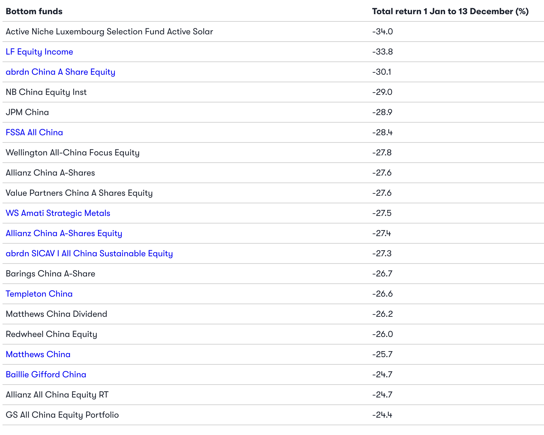Image resolution: width=544 pixels, height=435 pixels.
Task: Select Value Partners row's -27.6 value
Action: click(x=382, y=193)
